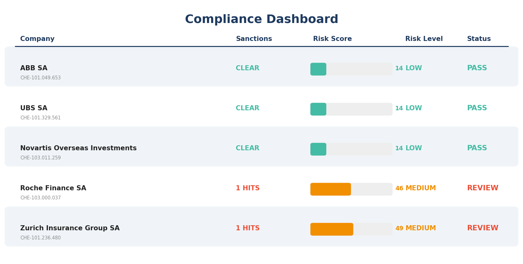Viewport: 523px width, 264px height.
Task: Click company ID CHE-101.049.653
Action: [x=40, y=78]
